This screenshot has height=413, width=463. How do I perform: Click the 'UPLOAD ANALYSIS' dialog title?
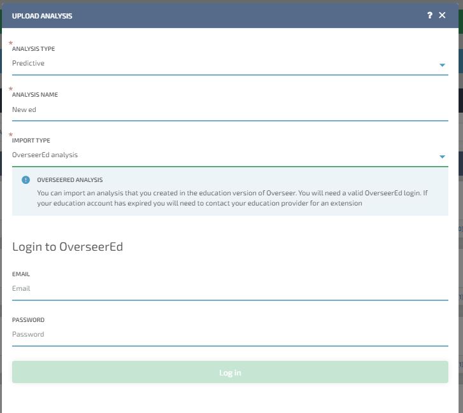coord(42,16)
